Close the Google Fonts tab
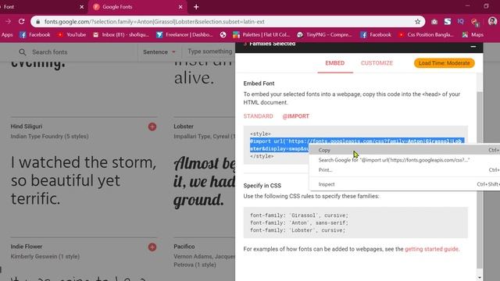Image resolution: width=500 pixels, height=281 pixels. (x=180, y=7)
